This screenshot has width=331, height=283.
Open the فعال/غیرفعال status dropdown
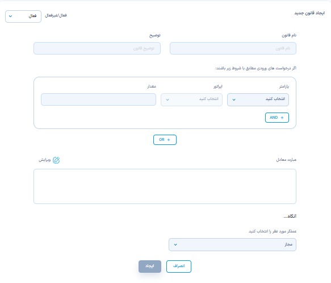coord(23,16)
